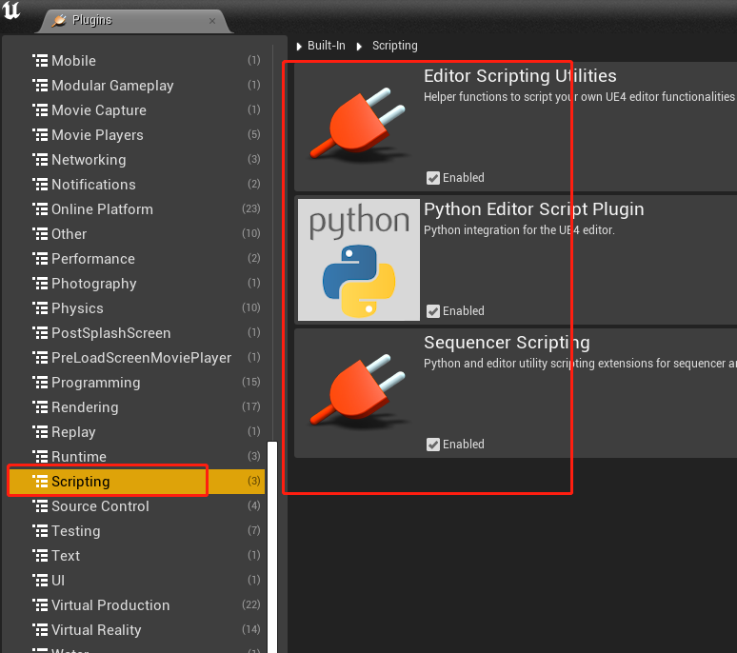Click 'Python integration for the UE4 editor.' text
The height and width of the screenshot is (653, 737).
point(519,230)
